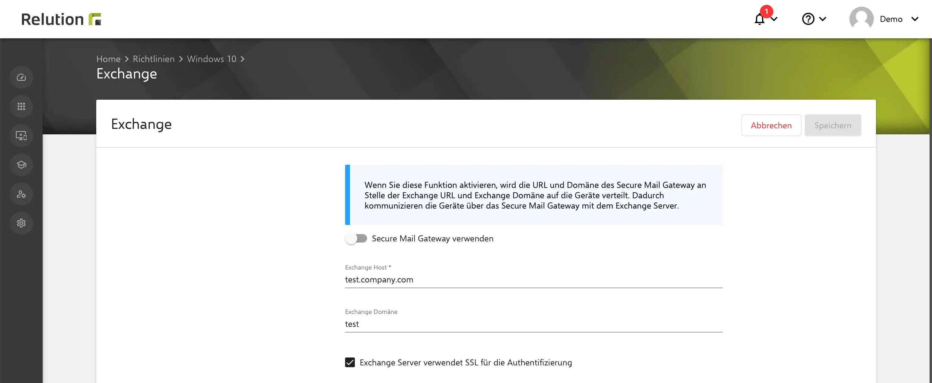The height and width of the screenshot is (383, 932).
Task: Click the Abbrechen button
Action: point(771,125)
